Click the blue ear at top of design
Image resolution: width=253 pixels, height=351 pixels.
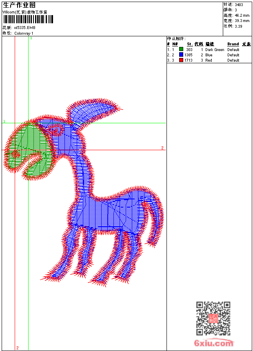pos(92,111)
